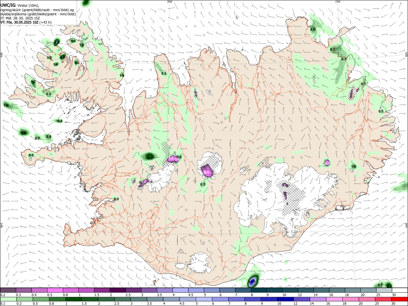Pick the lower-scale green swatch between 0.5 and 0.8
This screenshot has height=306, width=408.
(x=41, y=299)
